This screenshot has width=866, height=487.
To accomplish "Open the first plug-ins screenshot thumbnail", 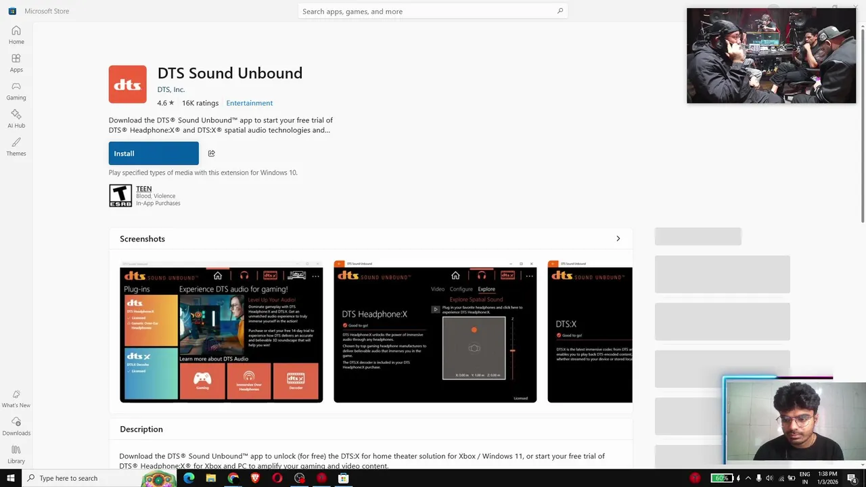I will pyautogui.click(x=221, y=331).
